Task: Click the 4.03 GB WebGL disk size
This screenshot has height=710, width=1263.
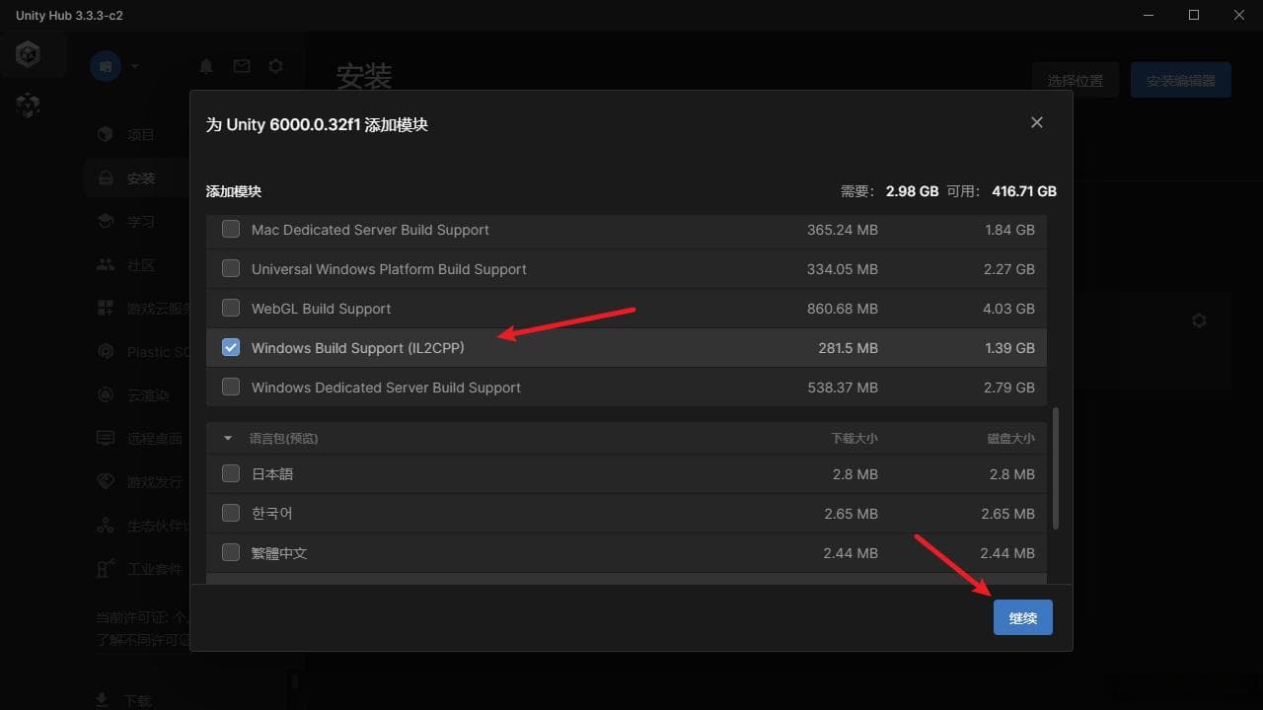Action: coord(1007,309)
